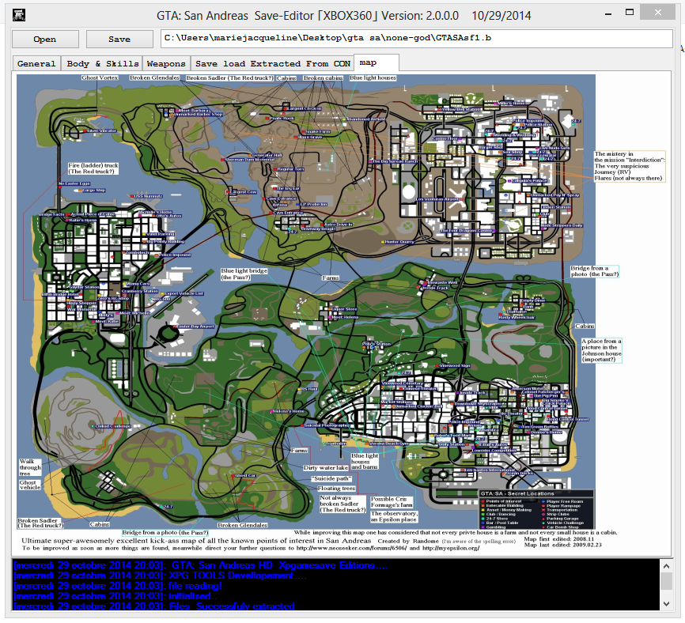This screenshot has width=685, height=623.
Task: Open the Save load Extracted From CON tab
Action: click(272, 63)
